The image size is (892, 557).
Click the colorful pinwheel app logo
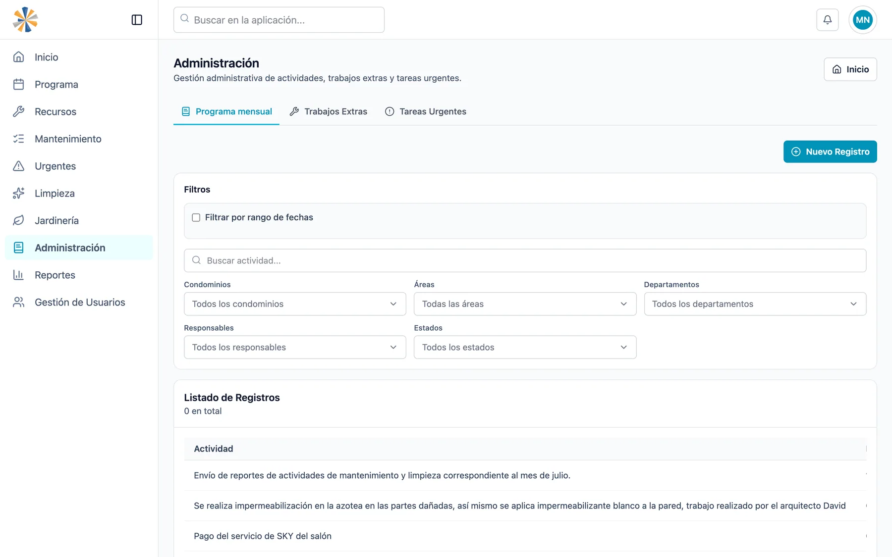click(25, 20)
